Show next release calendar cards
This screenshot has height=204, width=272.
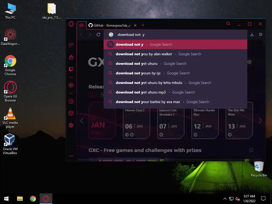pyautogui.click(x=260, y=120)
